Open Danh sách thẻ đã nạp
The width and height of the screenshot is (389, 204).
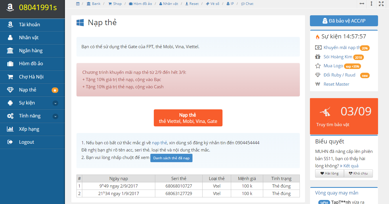pyautogui.click(x=171, y=158)
